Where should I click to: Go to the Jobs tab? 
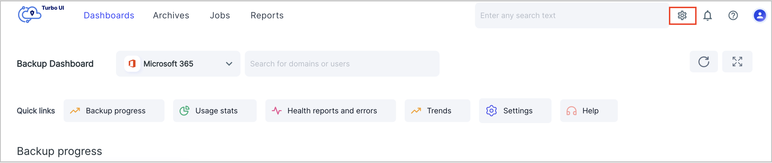tap(220, 15)
